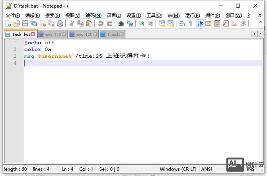Image resolution: width=267 pixels, height=176 pixels.
Task: Close document with menu bar X
Action: pyautogui.click(x=260, y=16)
